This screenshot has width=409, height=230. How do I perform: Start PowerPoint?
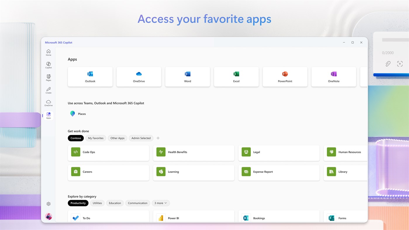pos(285,77)
